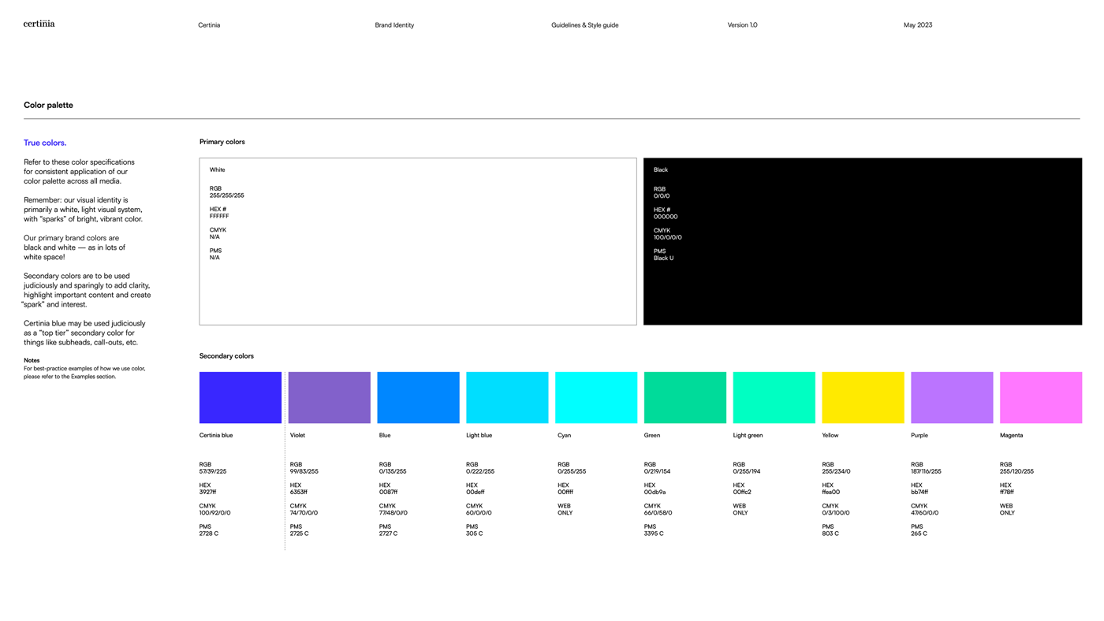1104x621 pixels.
Task: Click Certinia blue HEX '3927ff'
Action: pos(208,492)
